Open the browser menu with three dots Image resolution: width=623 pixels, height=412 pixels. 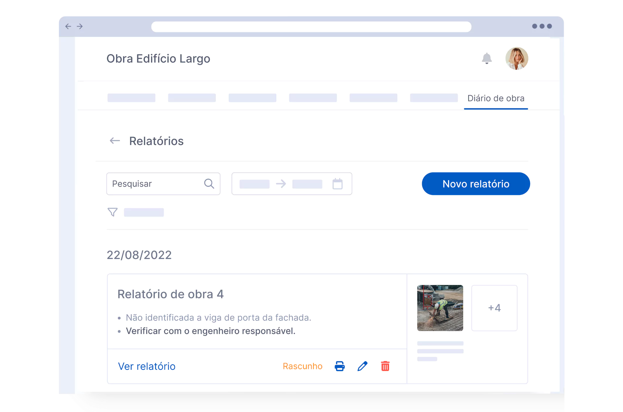pos(542,26)
